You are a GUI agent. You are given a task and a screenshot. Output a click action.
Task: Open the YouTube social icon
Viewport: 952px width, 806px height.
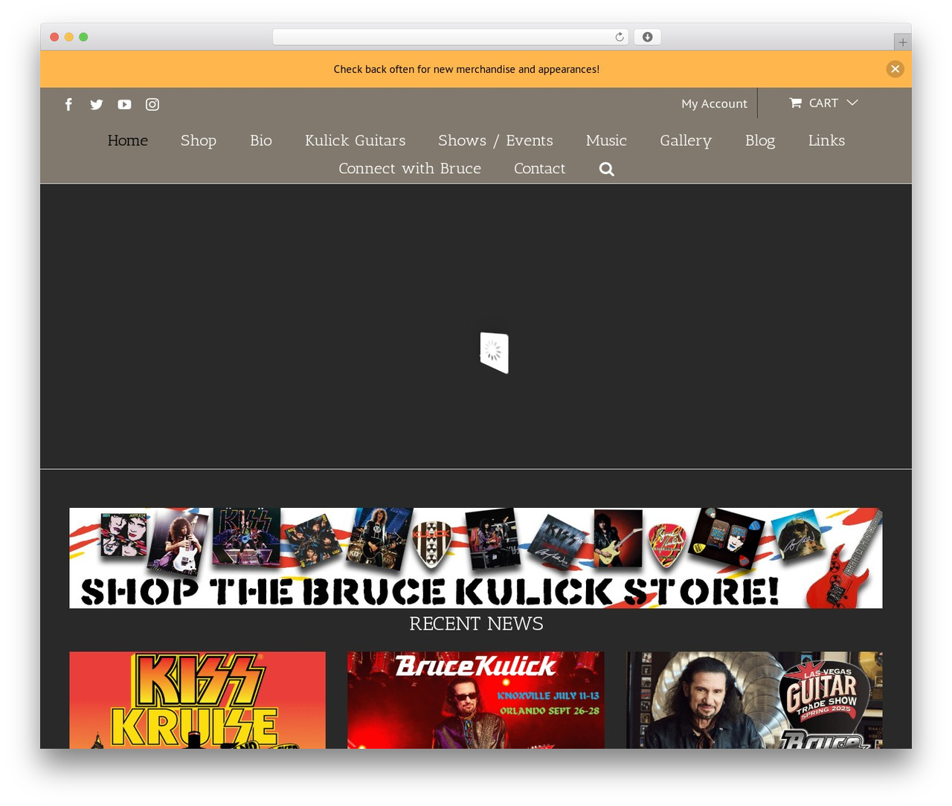coord(124,104)
